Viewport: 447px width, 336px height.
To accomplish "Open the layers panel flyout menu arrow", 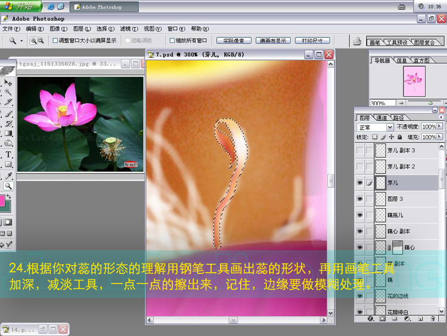I will (x=440, y=117).
